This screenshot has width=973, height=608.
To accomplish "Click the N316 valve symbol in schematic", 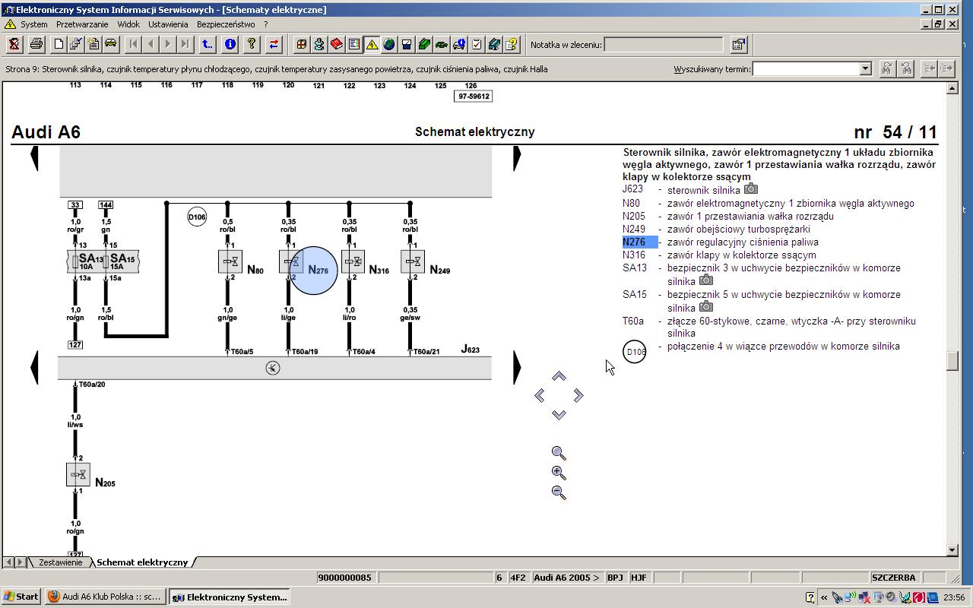I will (353, 262).
